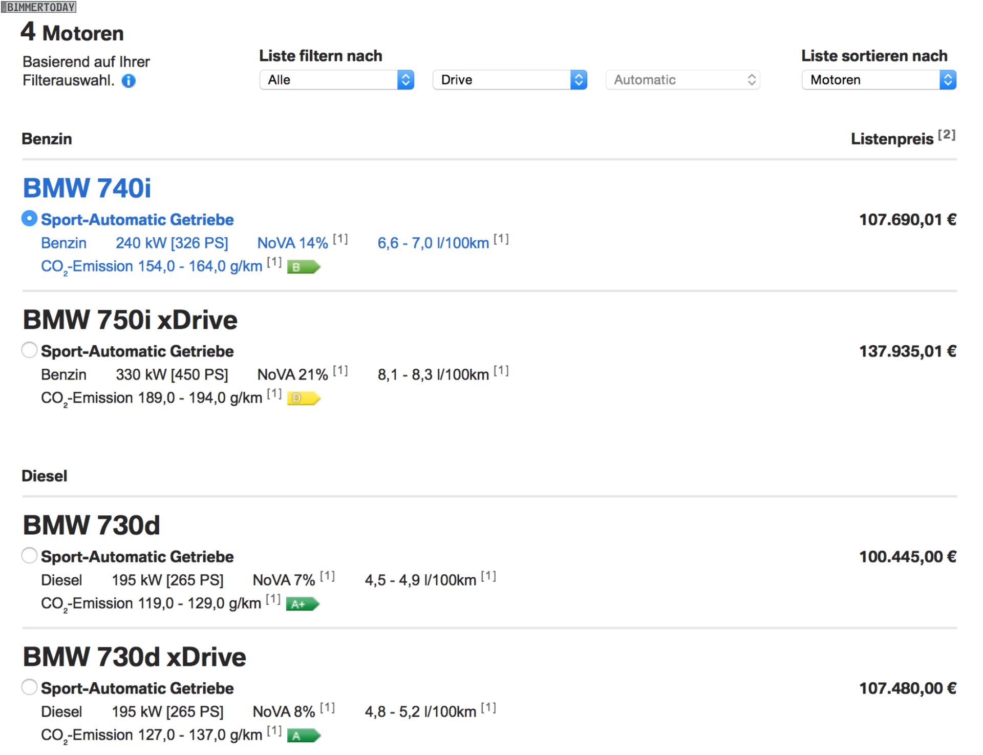Select the BMW 730d xDrive radio button
Viewport: 983px width, 755px height.
click(30, 687)
